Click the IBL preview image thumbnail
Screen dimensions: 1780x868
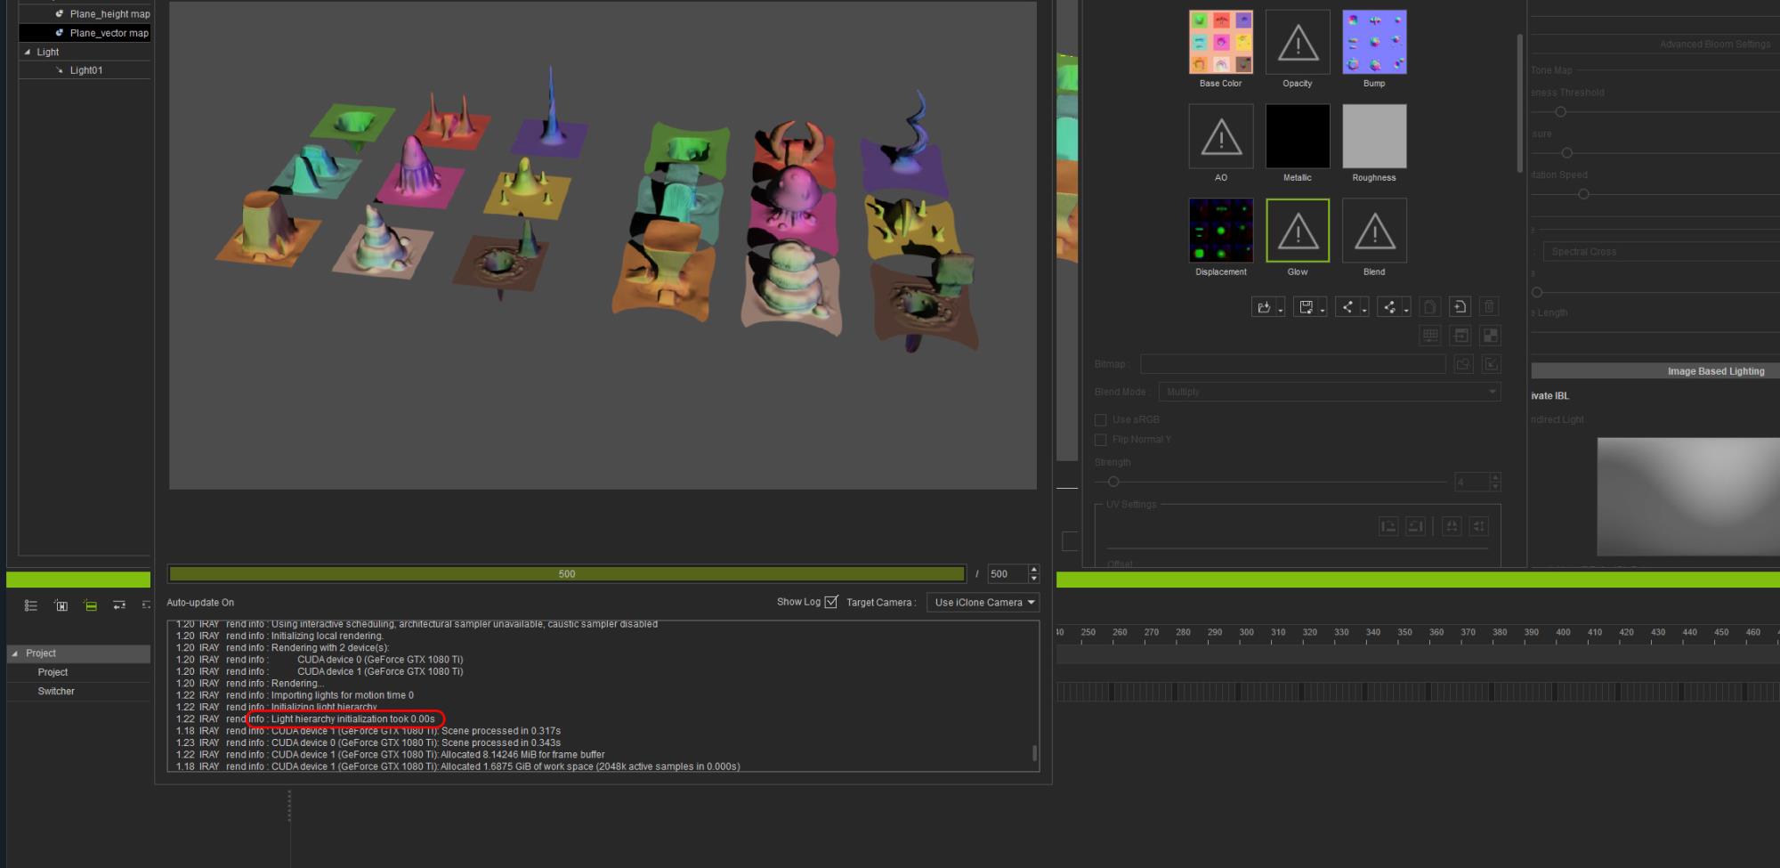click(x=1688, y=497)
